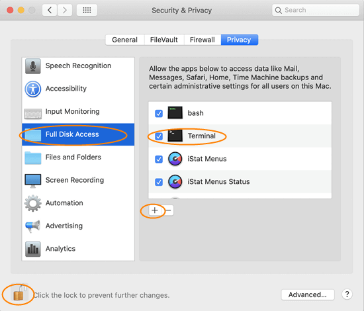Click the bash app icon
The width and height of the screenshot is (364, 311).
pos(175,112)
